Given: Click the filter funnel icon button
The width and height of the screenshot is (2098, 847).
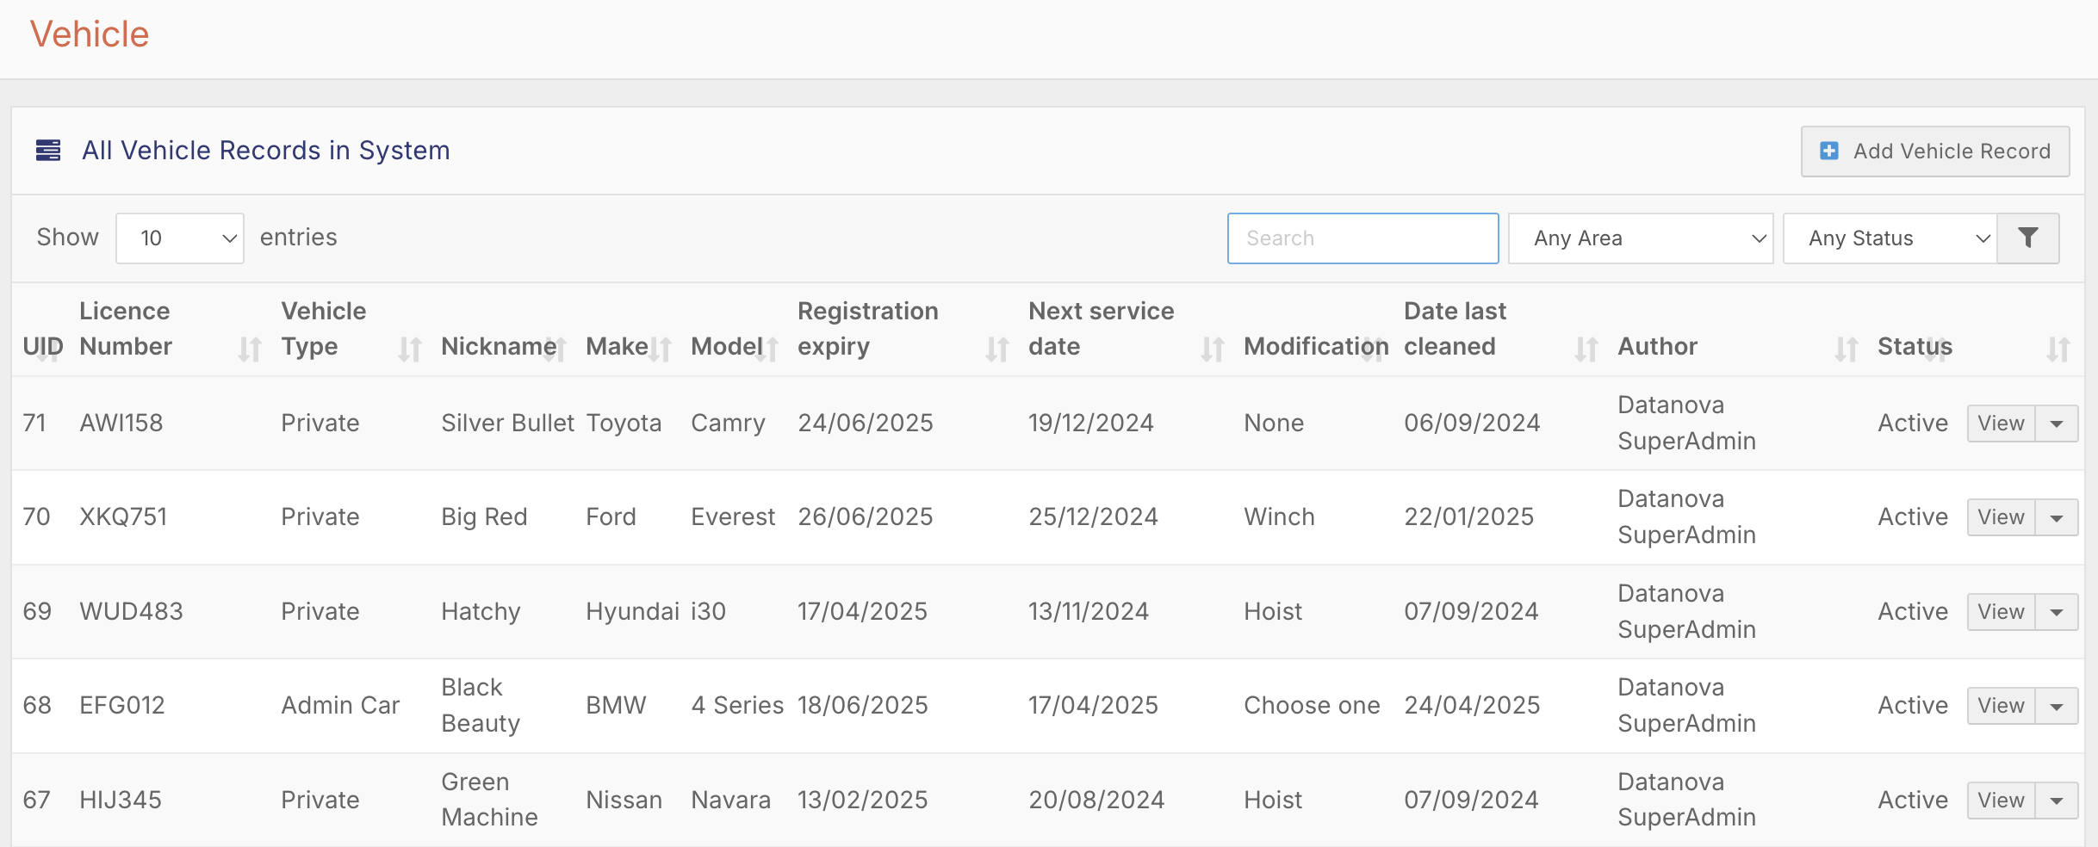Looking at the screenshot, I should 2028,238.
